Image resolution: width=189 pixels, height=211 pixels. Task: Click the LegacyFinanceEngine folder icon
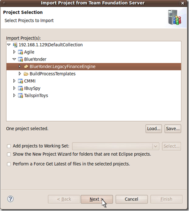click(x=26, y=66)
